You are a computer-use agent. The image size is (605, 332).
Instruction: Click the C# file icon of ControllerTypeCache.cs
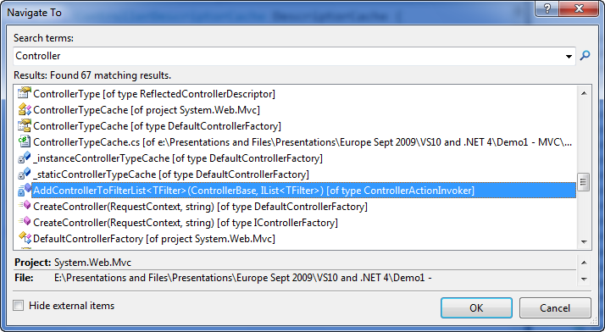[x=25, y=142]
